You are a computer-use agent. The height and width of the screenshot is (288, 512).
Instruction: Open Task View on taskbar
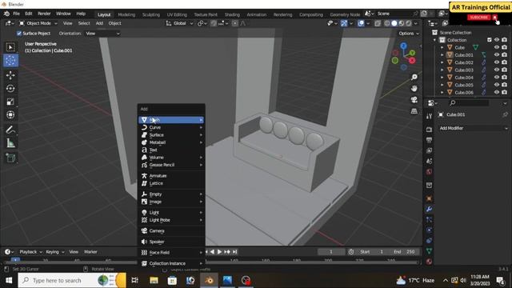point(135,280)
